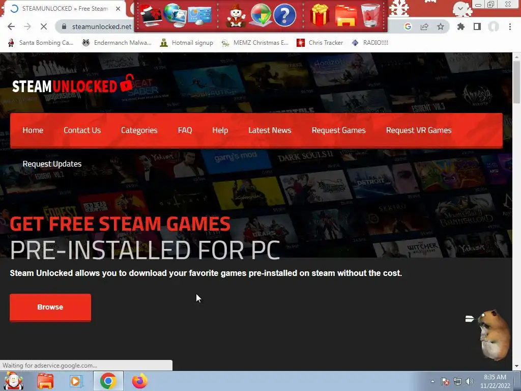Open the Request VR Games menu item
Image resolution: width=521 pixels, height=391 pixels.
pos(419,130)
